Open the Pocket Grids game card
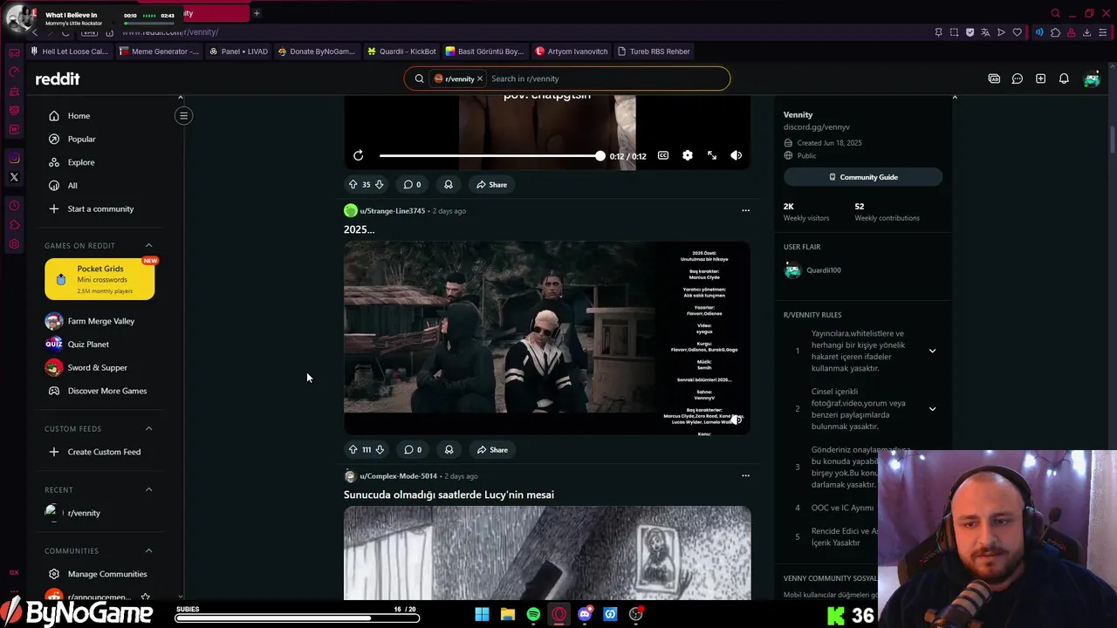Screen dimensions: 1117x628 (x=99, y=279)
